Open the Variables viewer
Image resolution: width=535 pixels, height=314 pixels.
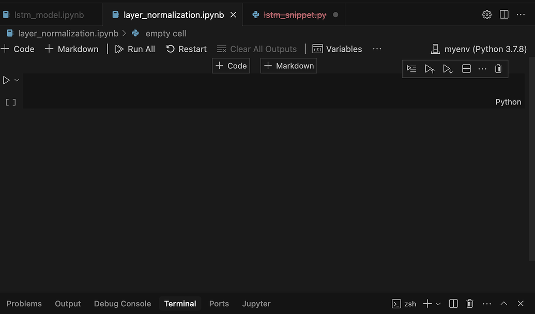(337, 49)
